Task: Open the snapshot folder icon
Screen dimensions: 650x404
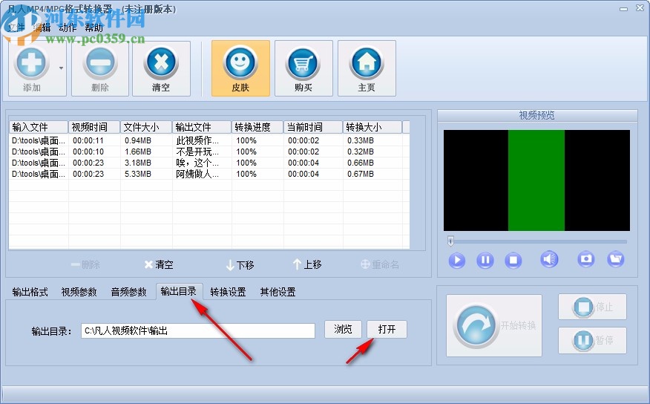Action: (x=616, y=259)
